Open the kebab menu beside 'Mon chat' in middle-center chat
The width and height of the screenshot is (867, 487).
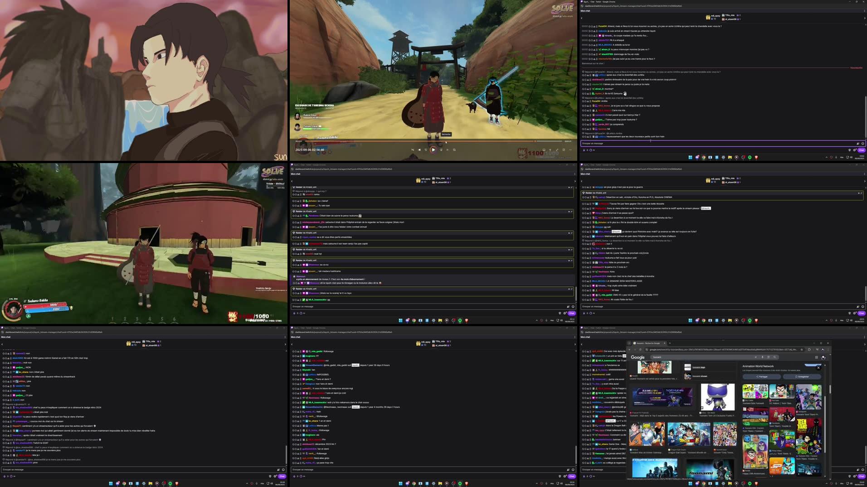[575, 174]
